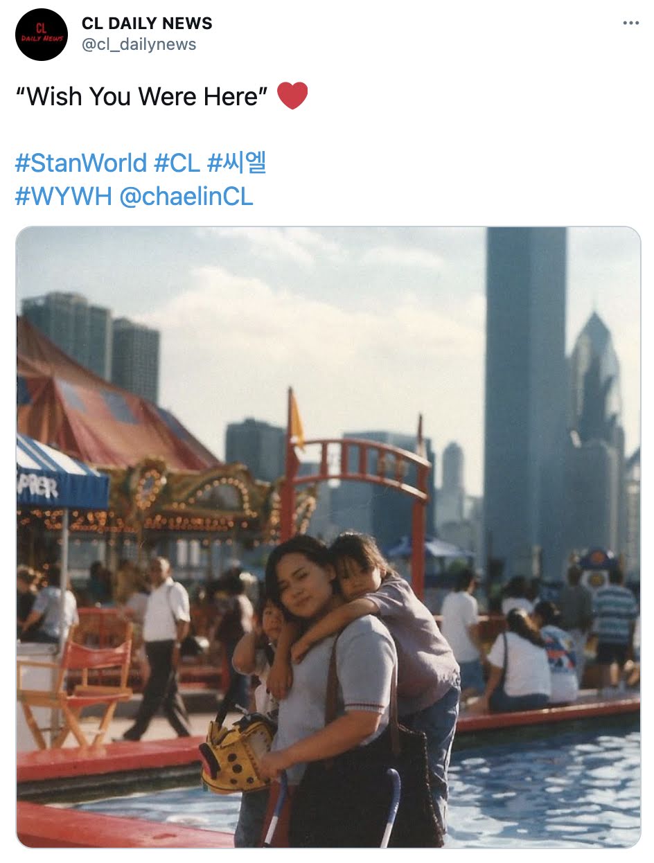Viewport: 654px width, 863px height.
Task: Open the Korean #씨엘 hashtag
Action: pos(236,163)
